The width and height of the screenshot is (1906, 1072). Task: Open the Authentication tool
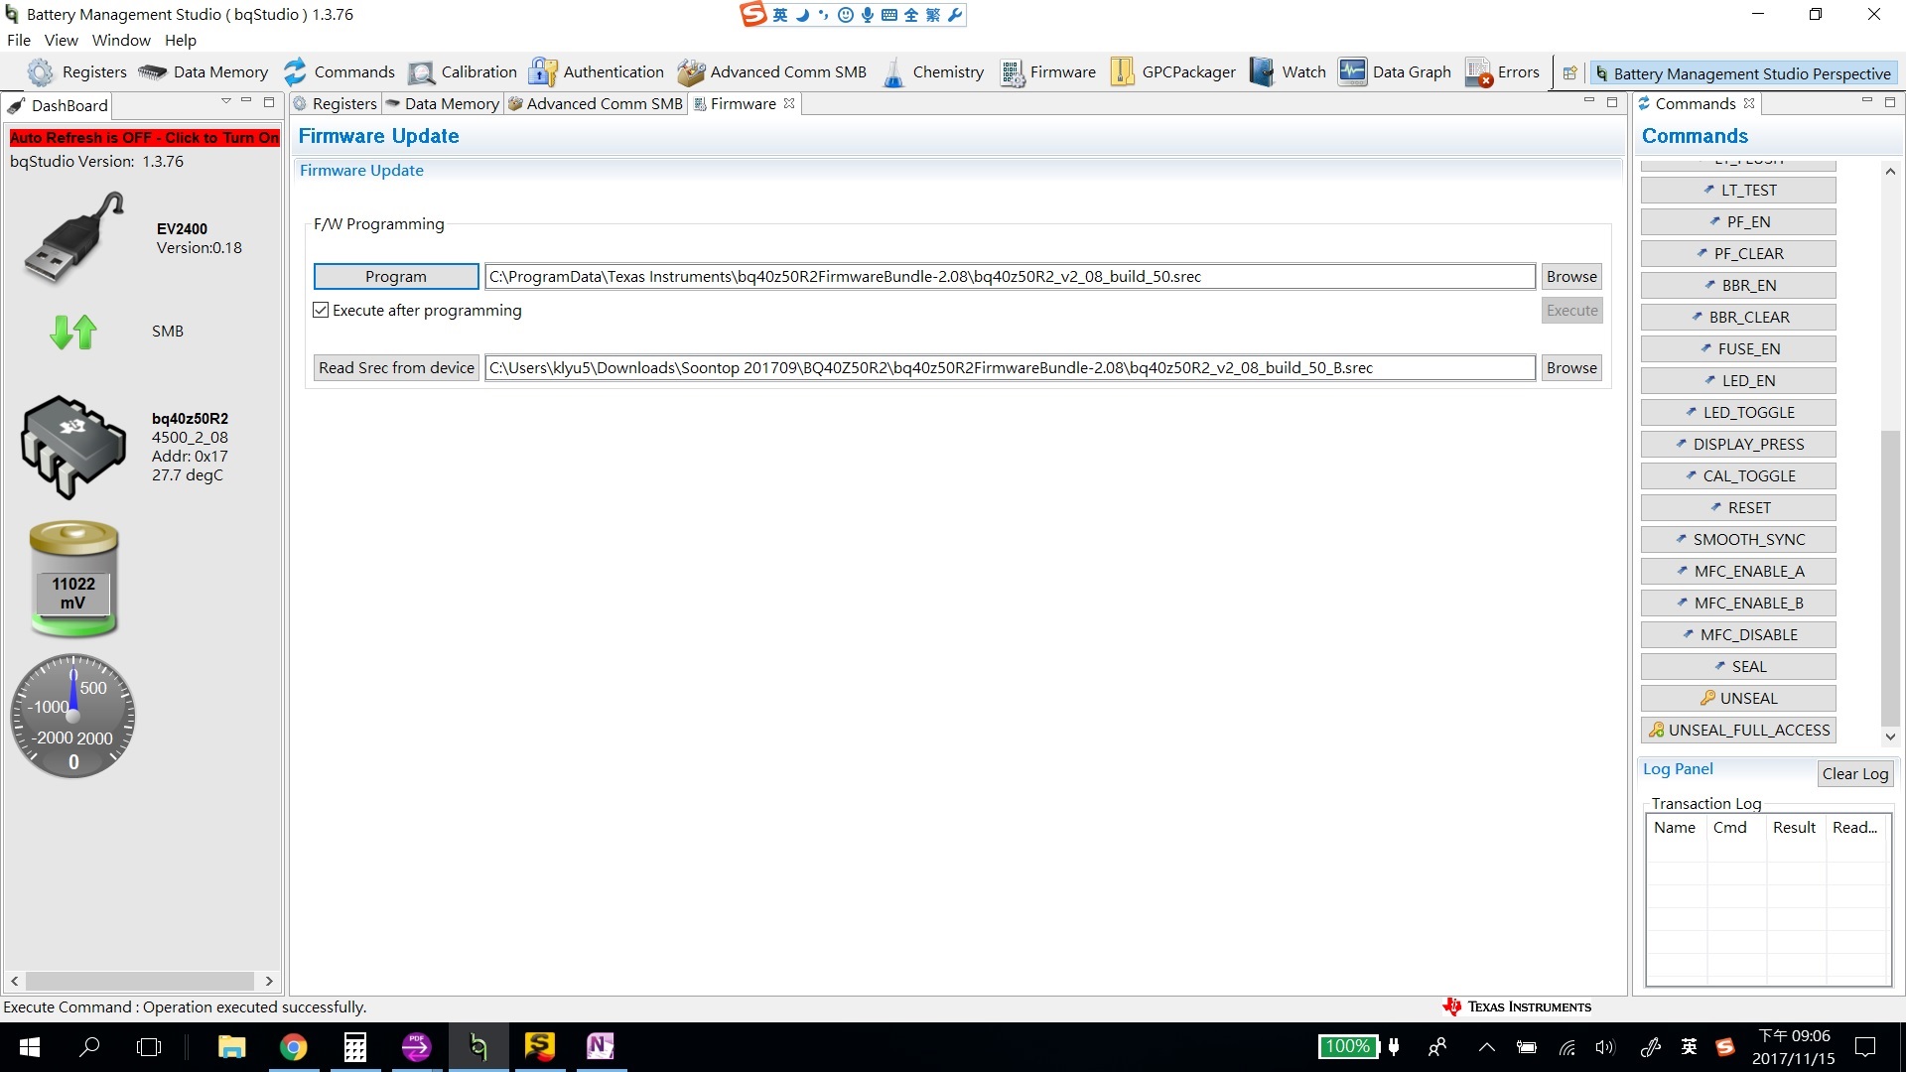[x=596, y=72]
